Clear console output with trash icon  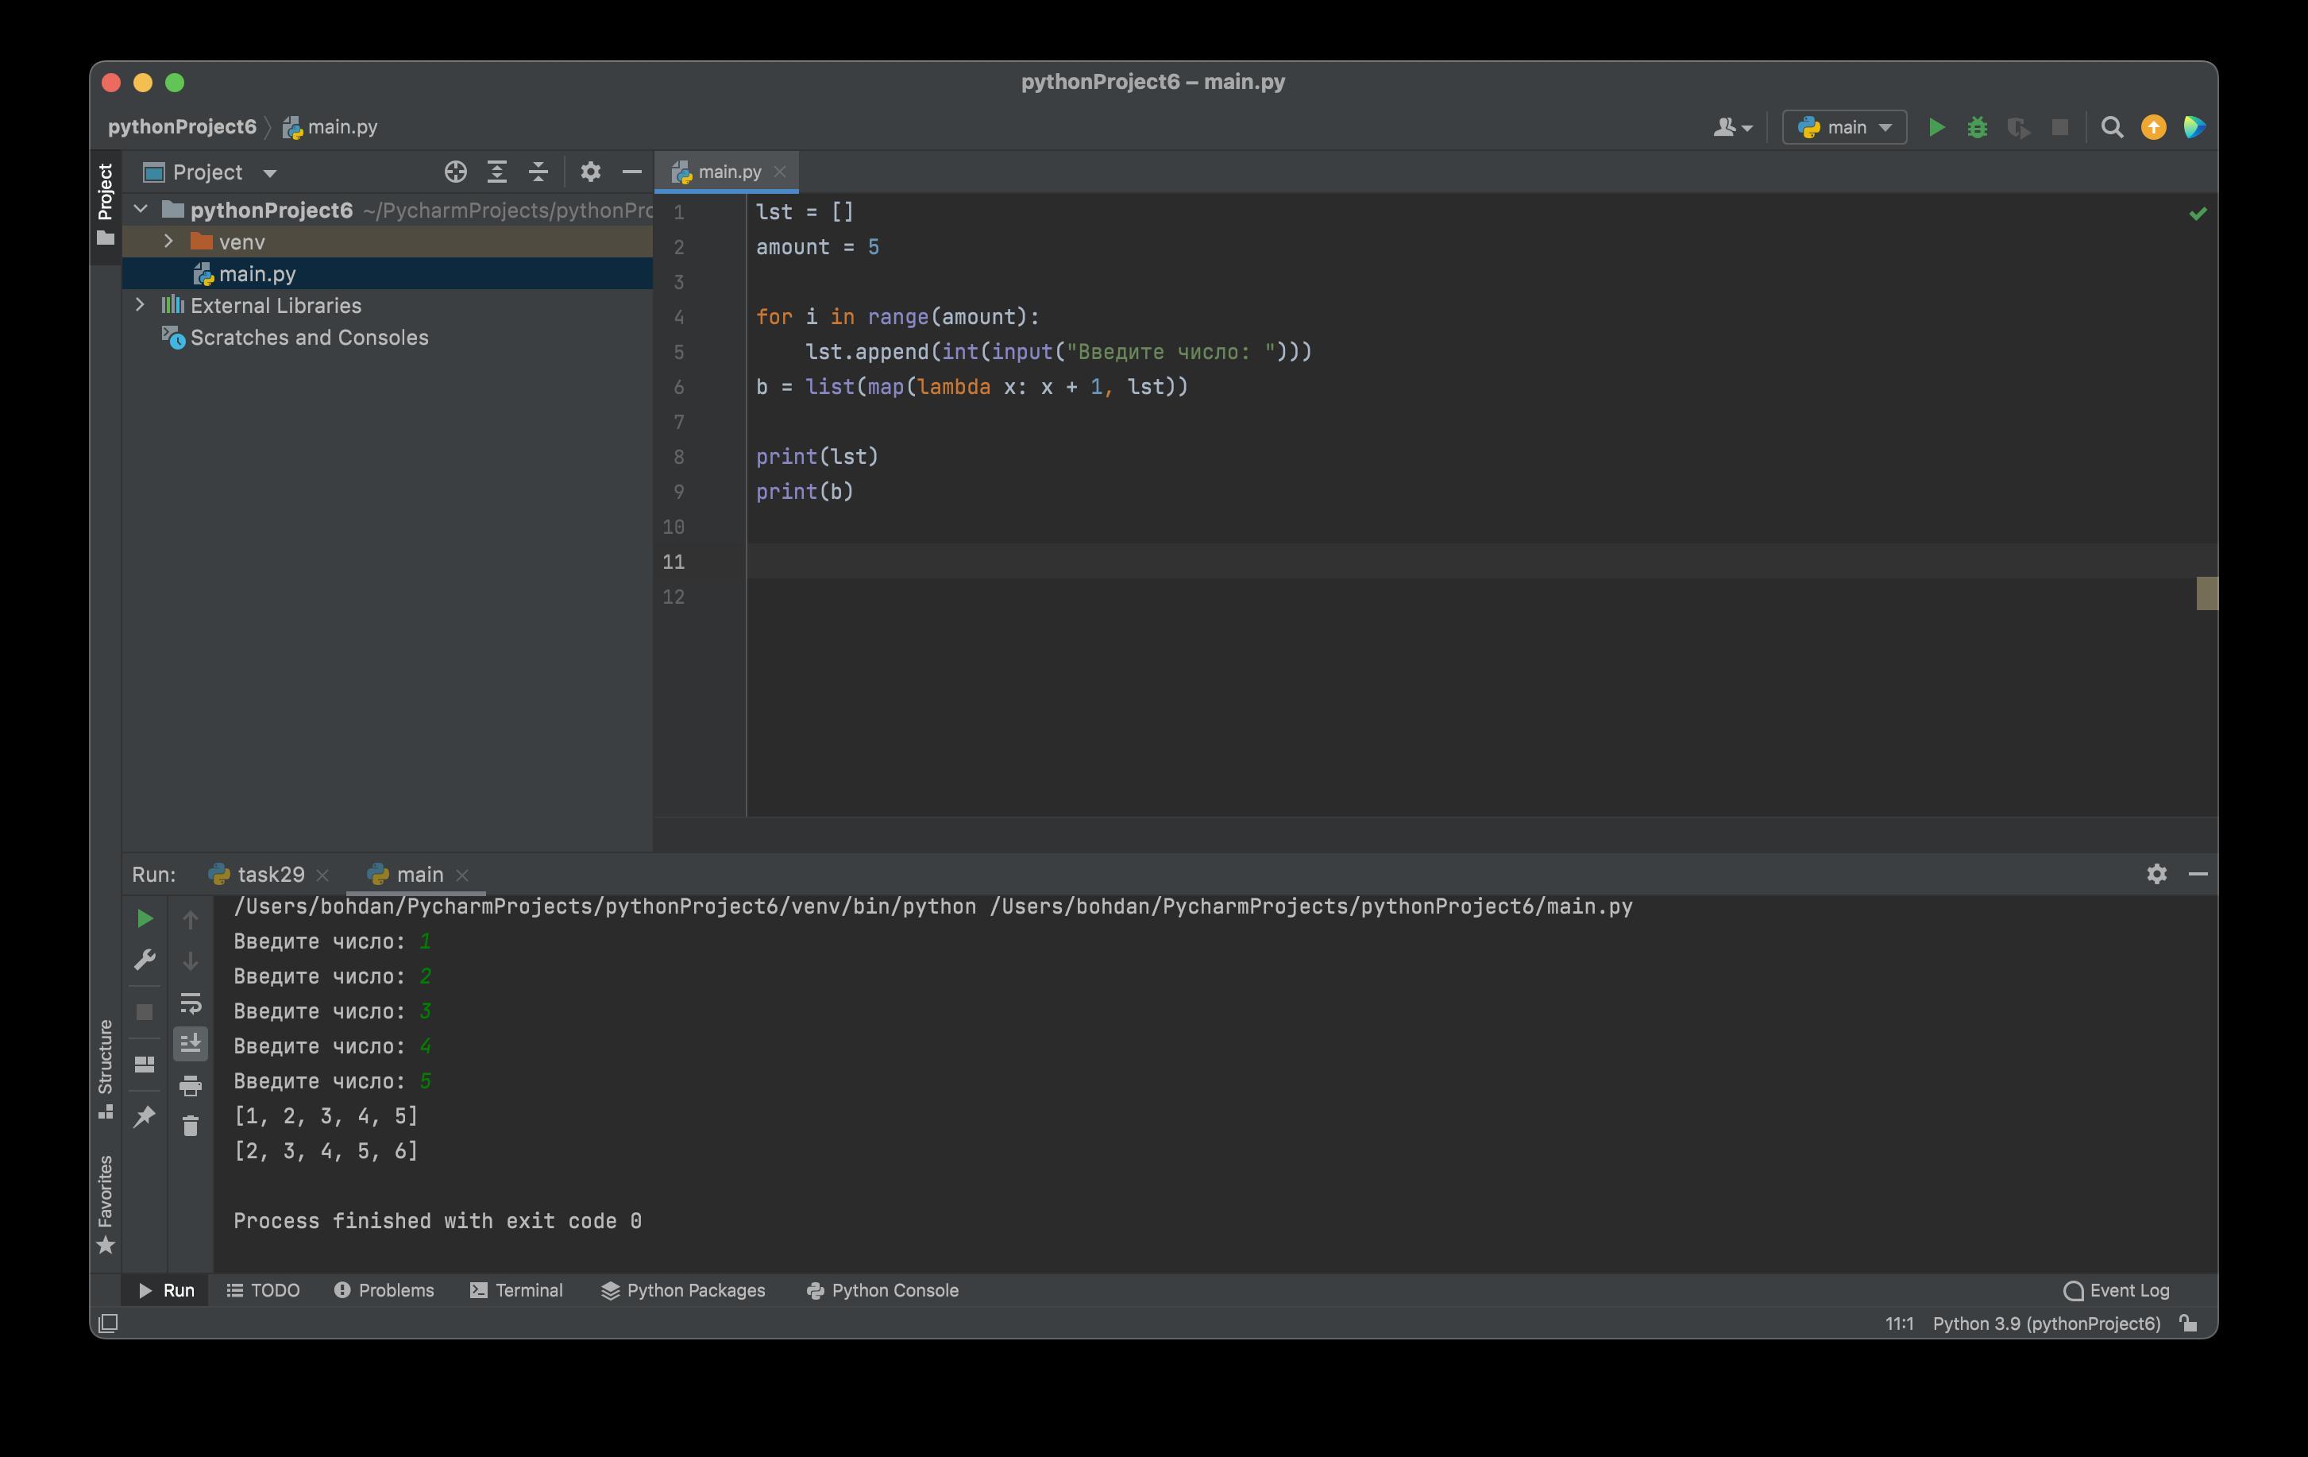pos(191,1126)
